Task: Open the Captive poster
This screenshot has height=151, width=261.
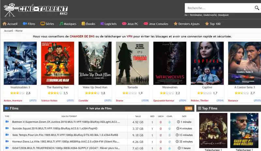Action: (x=207, y=63)
